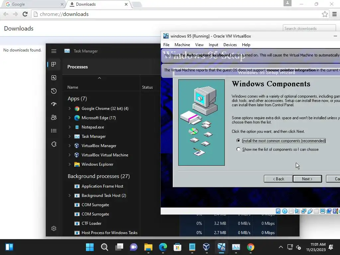Go back in Chrome

[6, 14]
